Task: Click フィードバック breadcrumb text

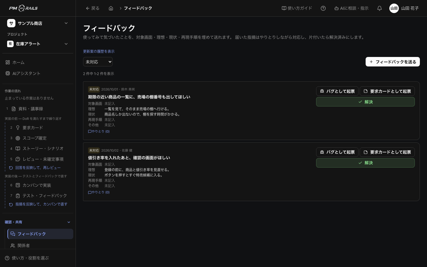Action: click(x=138, y=8)
